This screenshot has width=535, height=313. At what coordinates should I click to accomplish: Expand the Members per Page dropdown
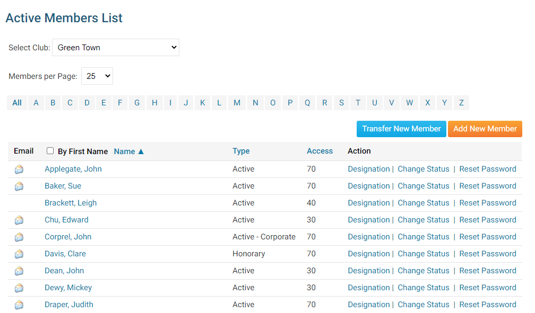(x=97, y=76)
